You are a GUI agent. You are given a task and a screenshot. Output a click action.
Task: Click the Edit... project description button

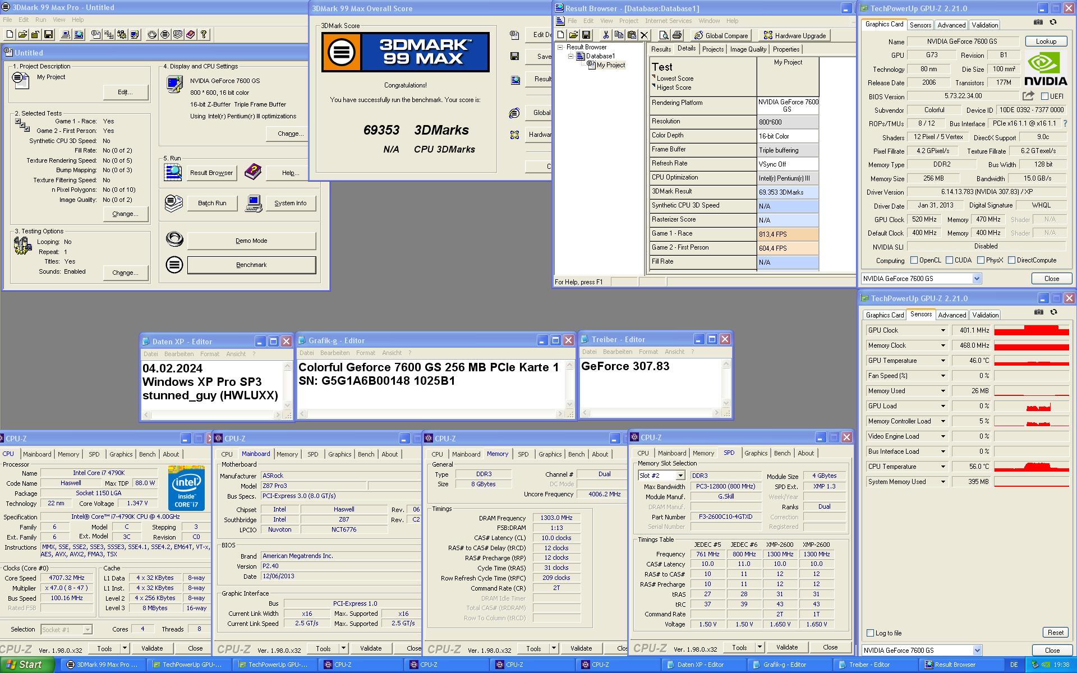coord(125,92)
